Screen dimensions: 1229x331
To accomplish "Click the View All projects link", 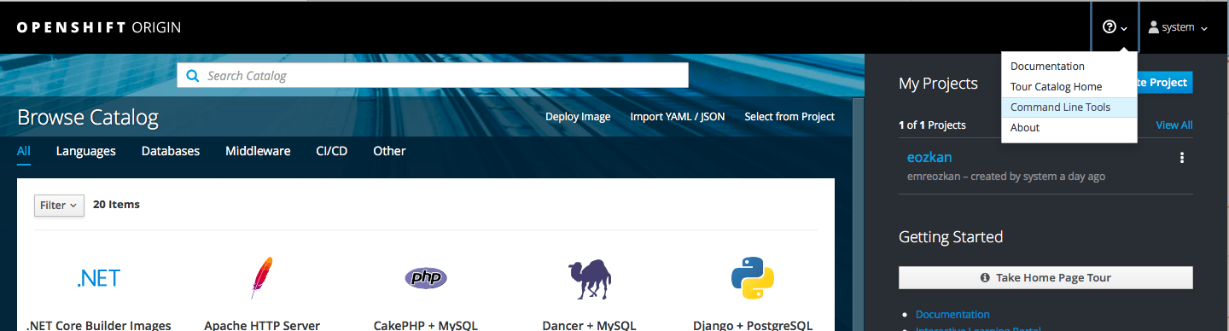I will [x=1174, y=125].
